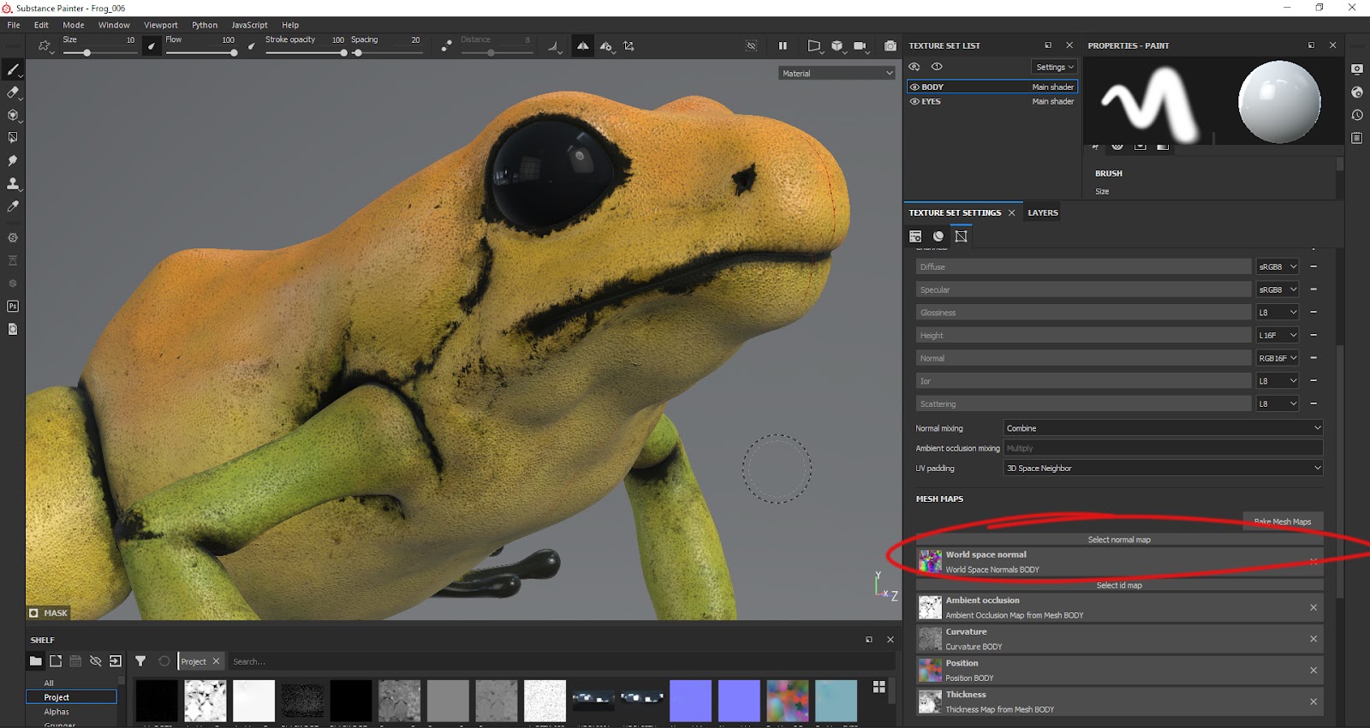Toggle visibility of EYES texture set
This screenshot has width=1370, height=728.
pyautogui.click(x=914, y=102)
